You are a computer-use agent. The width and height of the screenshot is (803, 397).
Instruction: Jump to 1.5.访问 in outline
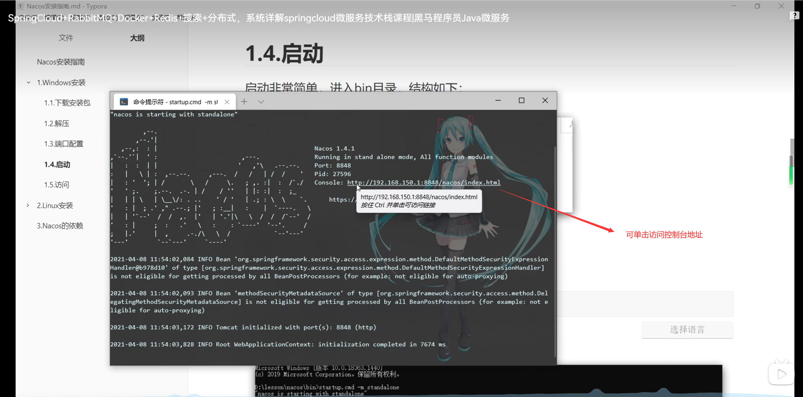point(57,185)
